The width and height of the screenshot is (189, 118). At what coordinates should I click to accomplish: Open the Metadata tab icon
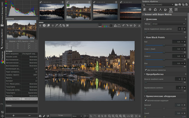(x=176, y=10)
